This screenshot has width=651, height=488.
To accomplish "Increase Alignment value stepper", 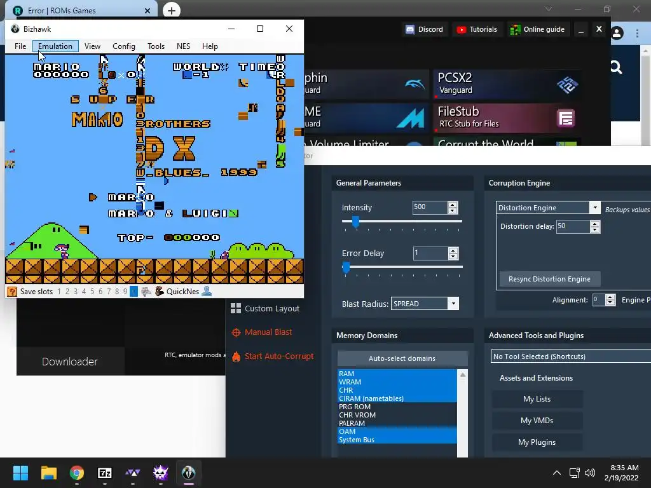I will (x=610, y=297).
